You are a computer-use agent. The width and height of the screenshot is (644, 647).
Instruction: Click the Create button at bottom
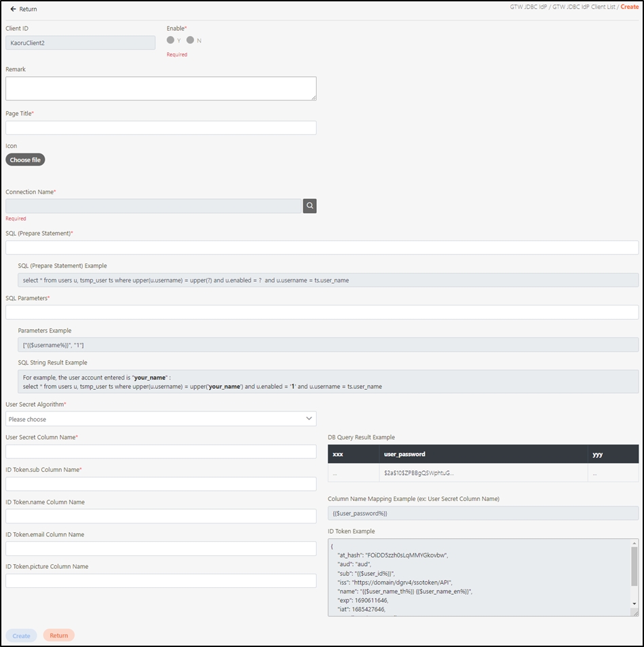(x=21, y=635)
